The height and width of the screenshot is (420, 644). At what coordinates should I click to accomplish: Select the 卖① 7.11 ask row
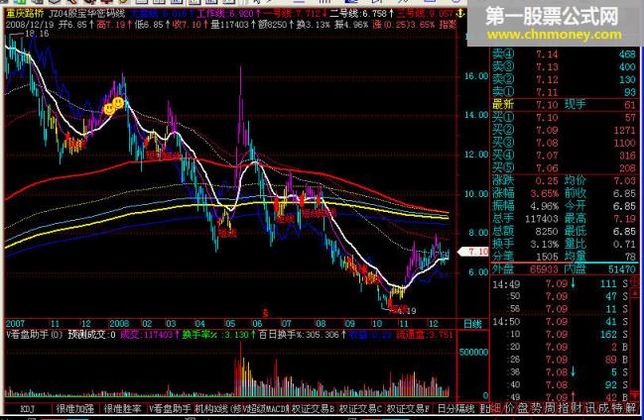coord(565,92)
